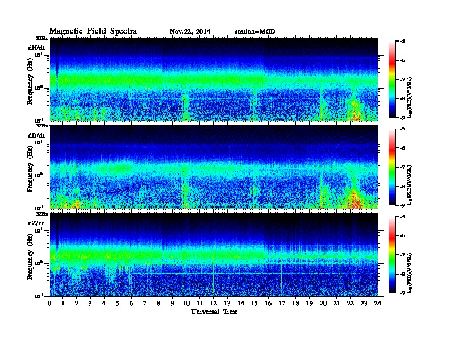
Task: Click hour tick label 6 on time axis
Action: [131, 303]
